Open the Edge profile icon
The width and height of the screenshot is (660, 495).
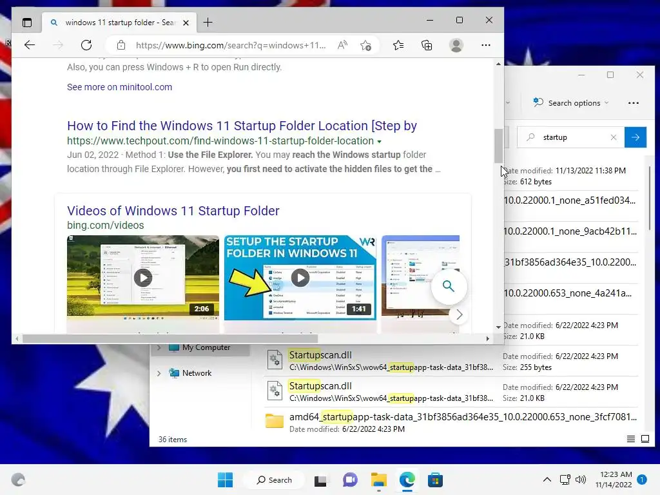[x=456, y=45]
